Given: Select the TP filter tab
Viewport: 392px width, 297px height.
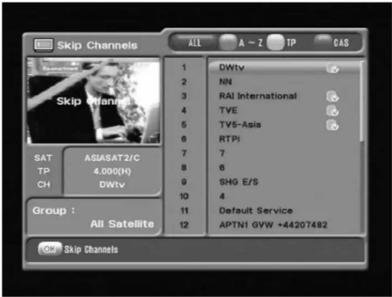Looking at the screenshot, I should [291, 43].
